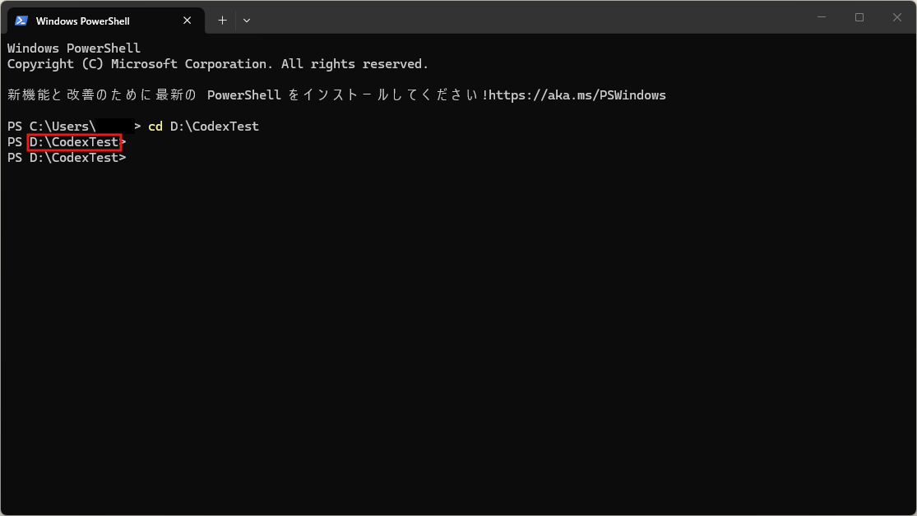
Task: Click the word PowerShell in the Japanese message
Action: point(244,95)
